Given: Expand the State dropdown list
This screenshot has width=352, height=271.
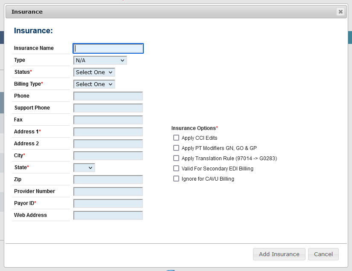Looking at the screenshot, I should (84, 167).
